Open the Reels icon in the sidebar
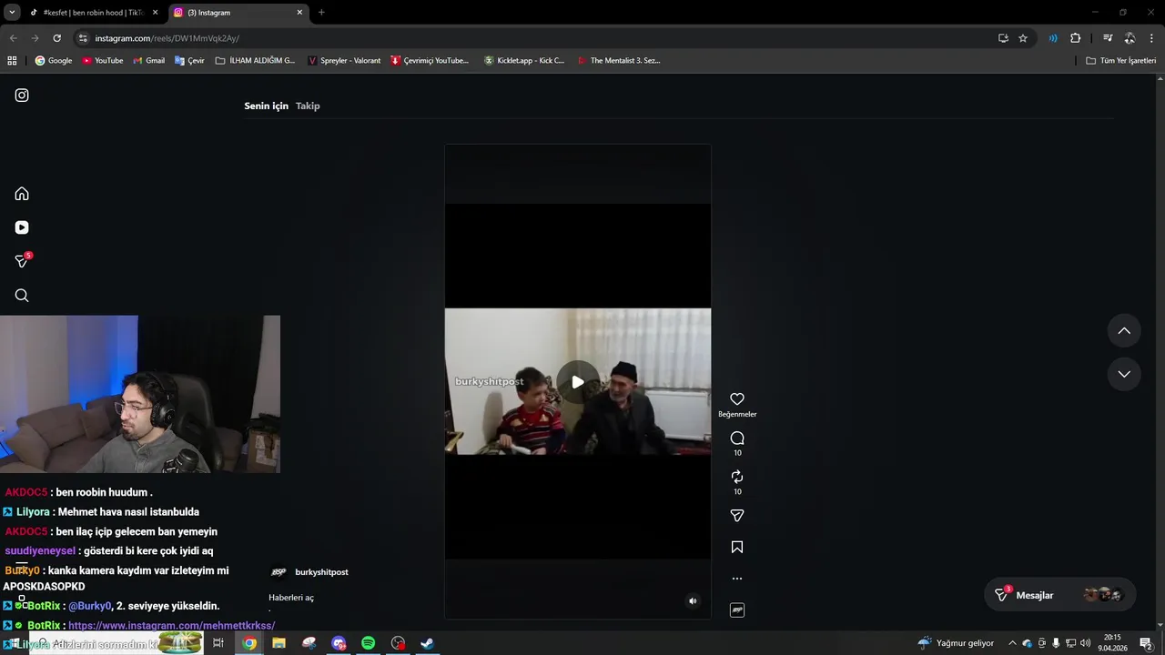This screenshot has height=655, width=1165. tap(22, 227)
